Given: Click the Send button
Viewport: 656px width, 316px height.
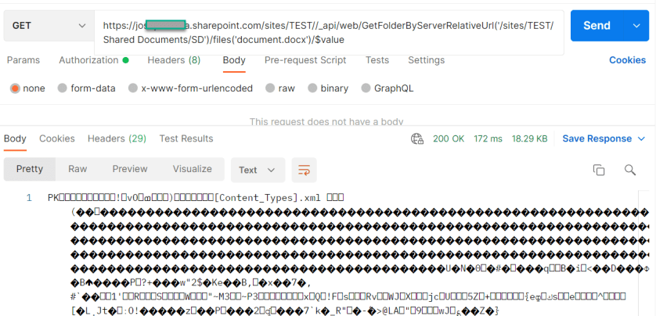Looking at the screenshot, I should pyautogui.click(x=597, y=26).
